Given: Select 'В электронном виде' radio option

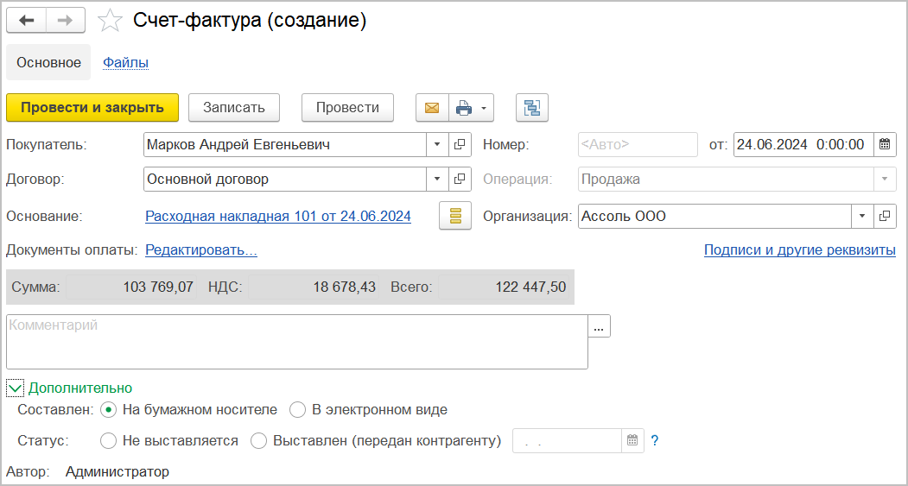Looking at the screenshot, I should [x=297, y=409].
